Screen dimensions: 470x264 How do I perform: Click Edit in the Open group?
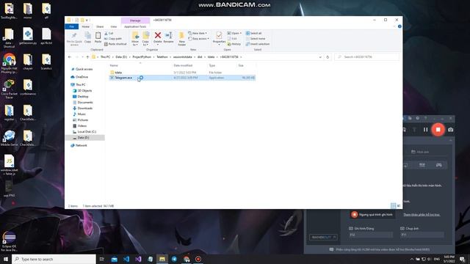[x=232, y=39]
